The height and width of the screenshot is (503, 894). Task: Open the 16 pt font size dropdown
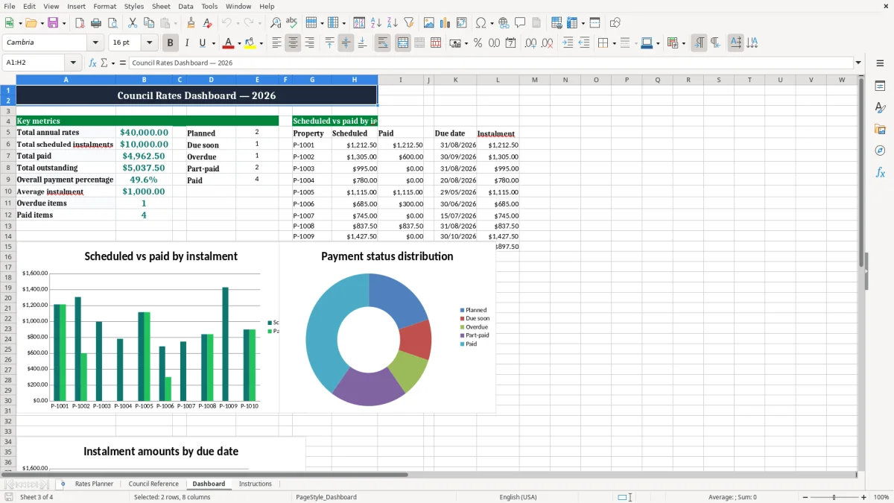tap(149, 43)
